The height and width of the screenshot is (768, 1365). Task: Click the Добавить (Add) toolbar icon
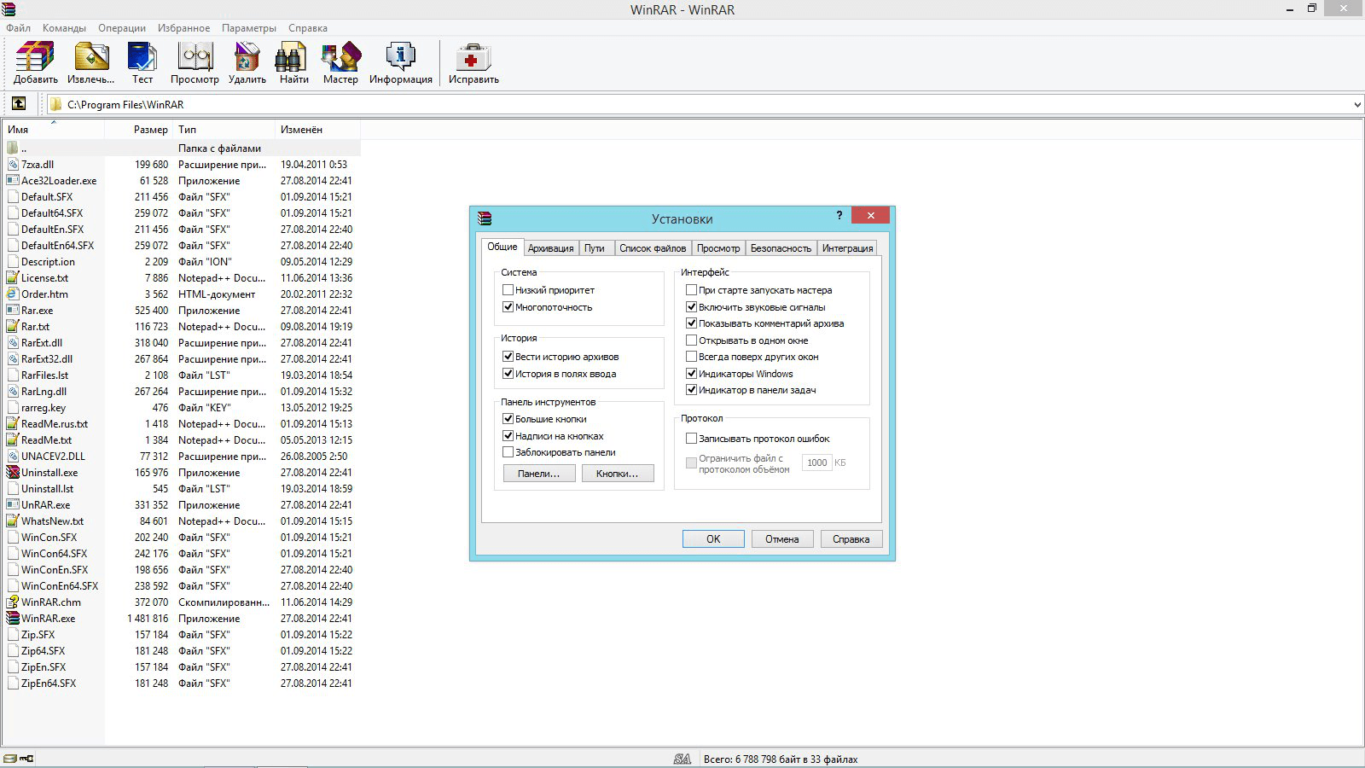tap(34, 60)
